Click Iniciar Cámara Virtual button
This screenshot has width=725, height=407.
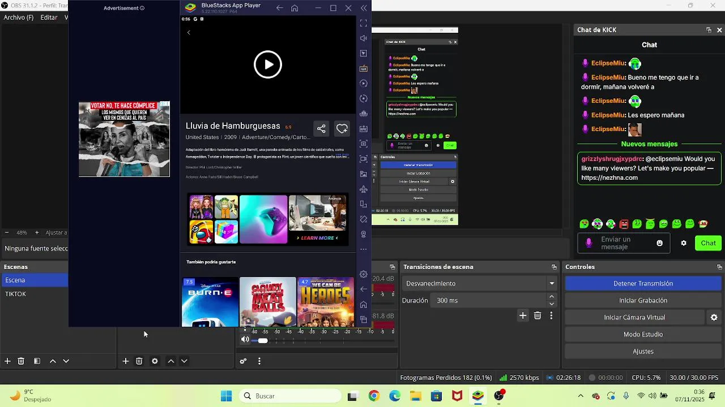[634, 318]
